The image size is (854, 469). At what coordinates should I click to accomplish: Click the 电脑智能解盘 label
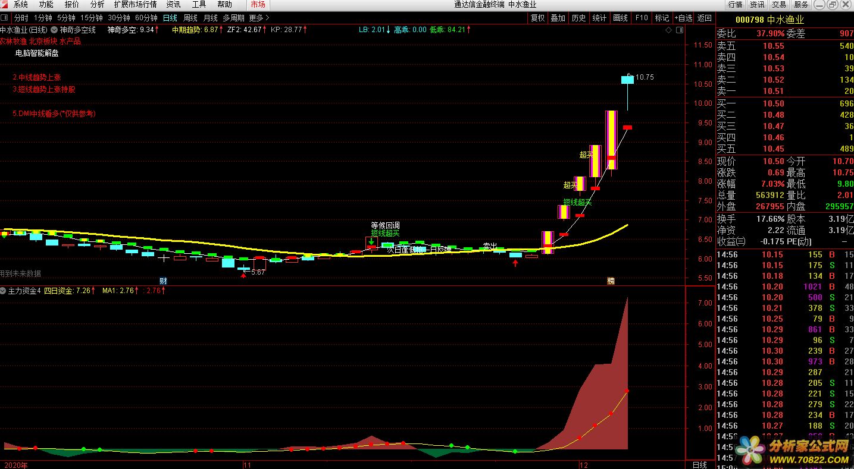[x=37, y=53]
